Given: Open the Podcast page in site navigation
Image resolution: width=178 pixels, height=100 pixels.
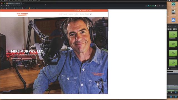Looking at the screenshot, I should pos(65,14).
